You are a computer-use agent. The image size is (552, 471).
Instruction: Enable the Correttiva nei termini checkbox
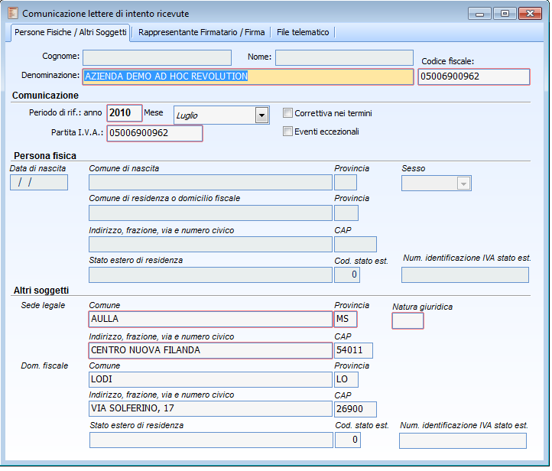[287, 113]
